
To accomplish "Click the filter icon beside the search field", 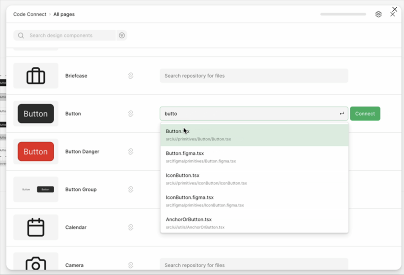I will tap(121, 35).
